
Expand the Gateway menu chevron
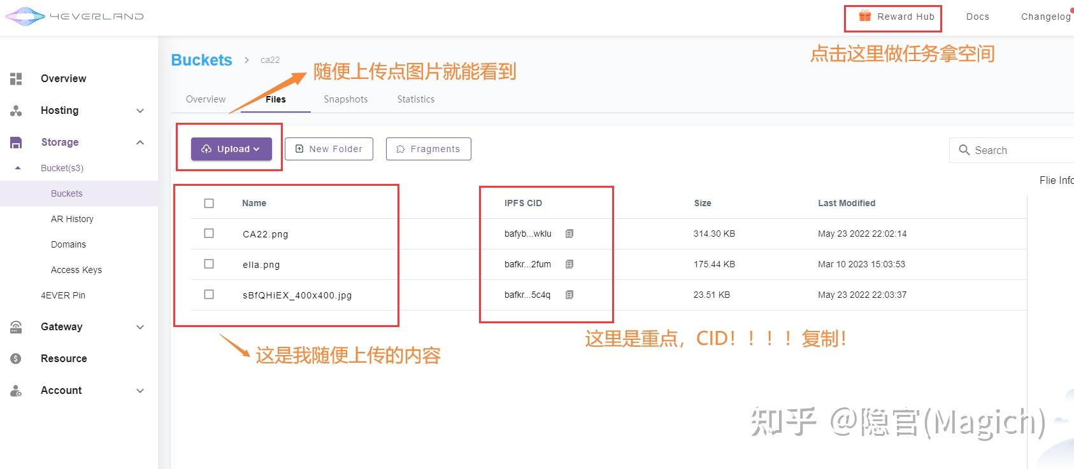pos(140,327)
